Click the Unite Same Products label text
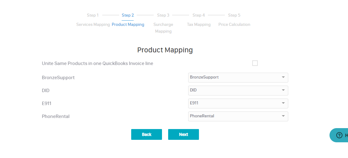The image size is (348, 158). click(97, 63)
